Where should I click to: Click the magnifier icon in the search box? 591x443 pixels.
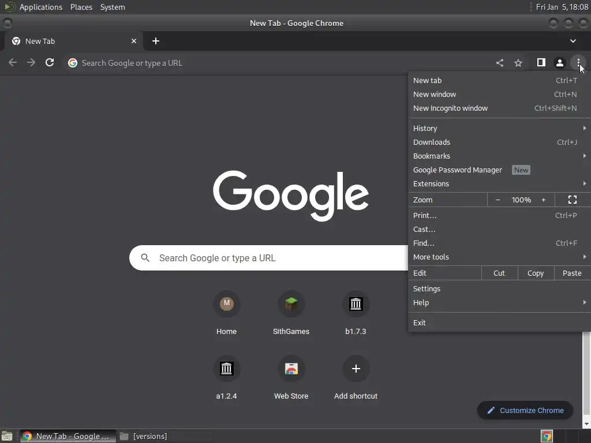coord(145,258)
